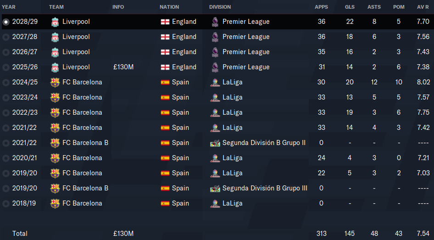Sort by the GLS column header
Image resolution: width=434 pixels, height=240 pixels.
(350, 7)
